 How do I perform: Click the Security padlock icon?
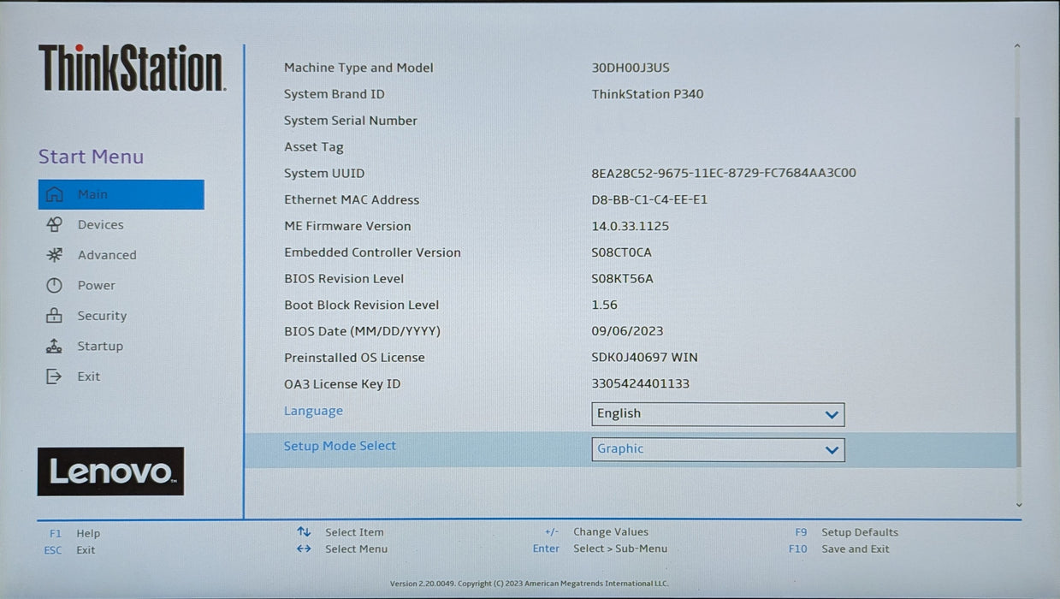[x=54, y=316]
